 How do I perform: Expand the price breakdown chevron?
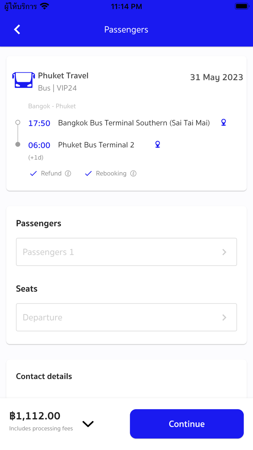88,424
